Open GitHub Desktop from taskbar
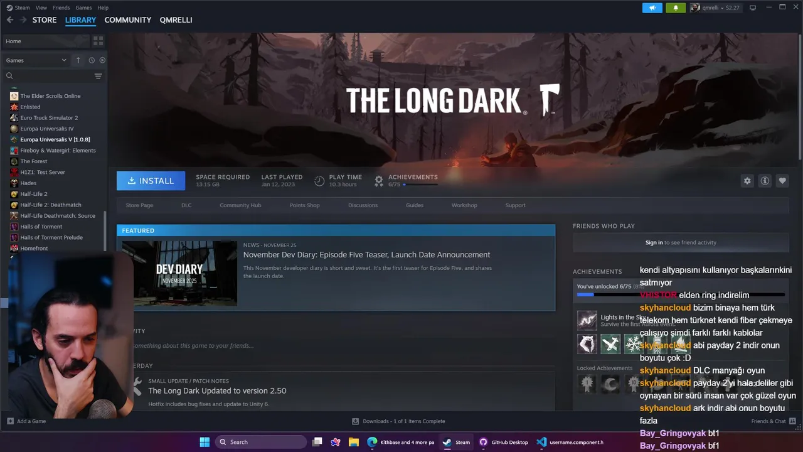803x452 pixels. pos(504,442)
